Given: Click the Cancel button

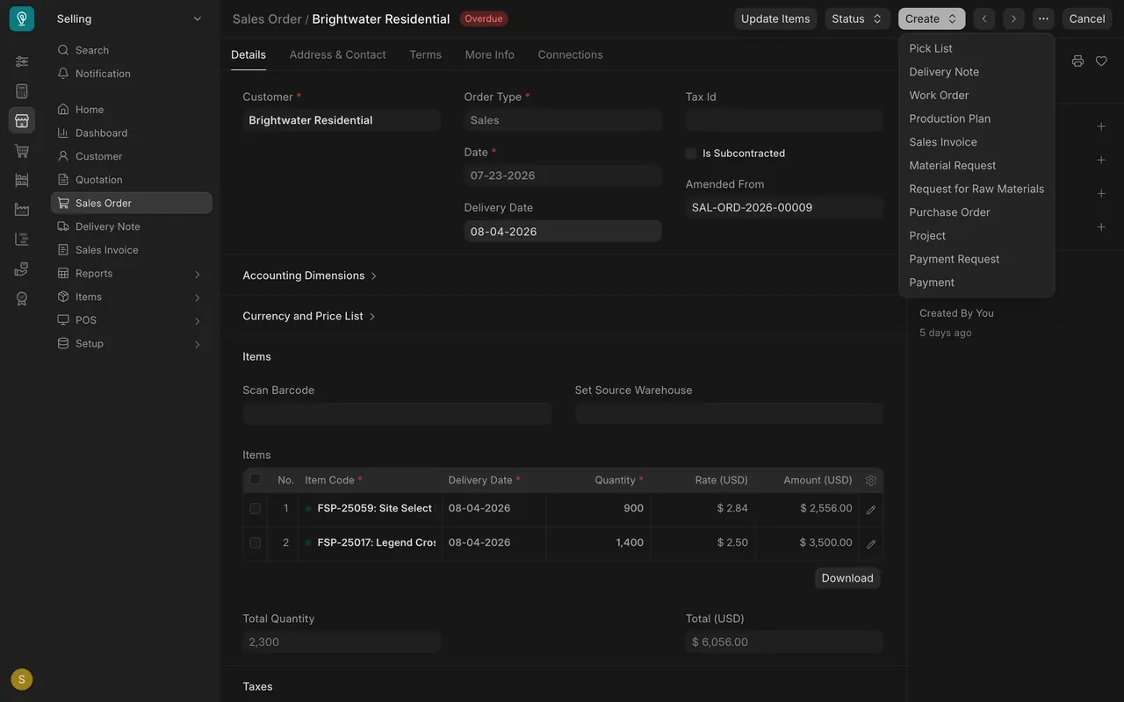Looking at the screenshot, I should click(x=1087, y=18).
